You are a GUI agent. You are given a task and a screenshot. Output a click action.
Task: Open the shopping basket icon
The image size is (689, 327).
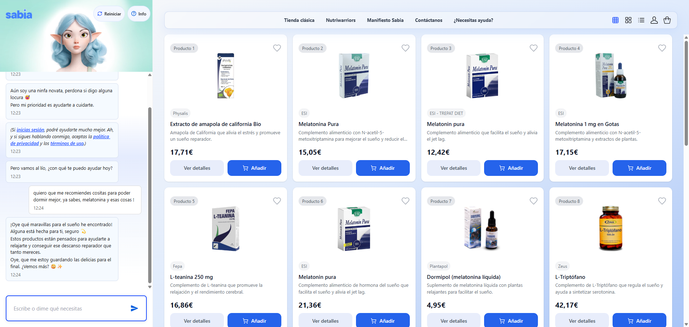coord(667,20)
